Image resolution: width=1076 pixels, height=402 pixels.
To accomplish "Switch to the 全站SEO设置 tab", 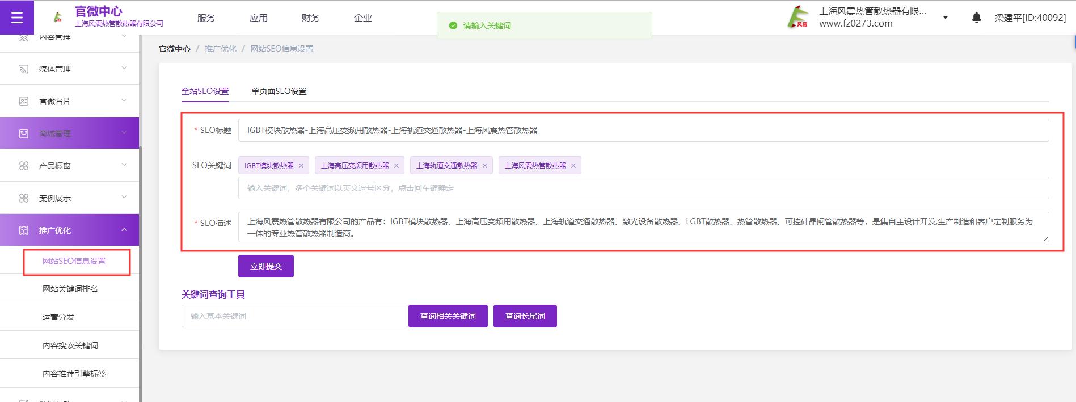I will point(205,91).
